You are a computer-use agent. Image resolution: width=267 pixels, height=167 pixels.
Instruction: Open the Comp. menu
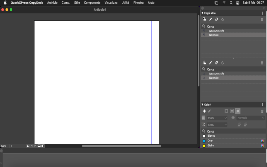coord(66,3)
